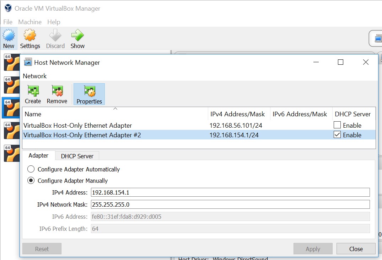Toggle the Properties pane button

[x=89, y=94]
